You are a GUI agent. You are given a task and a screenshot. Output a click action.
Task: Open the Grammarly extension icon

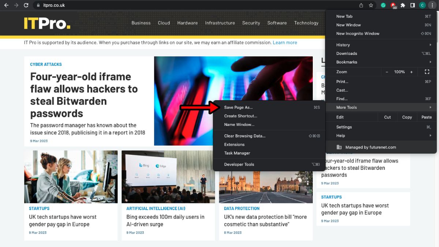[383, 5]
